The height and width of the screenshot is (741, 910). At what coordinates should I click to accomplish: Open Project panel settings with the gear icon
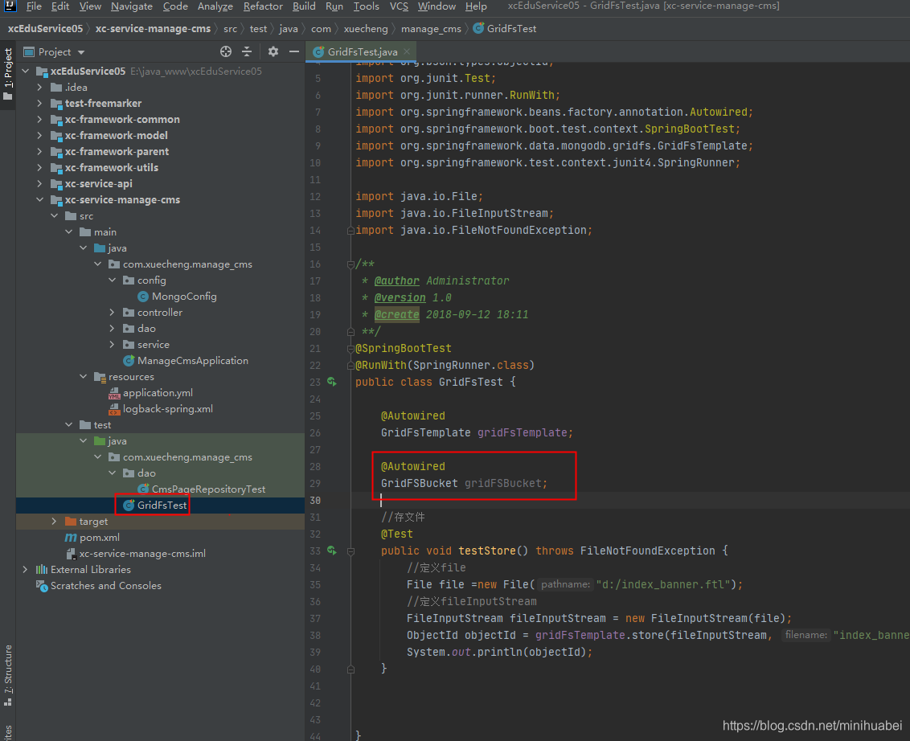(273, 51)
